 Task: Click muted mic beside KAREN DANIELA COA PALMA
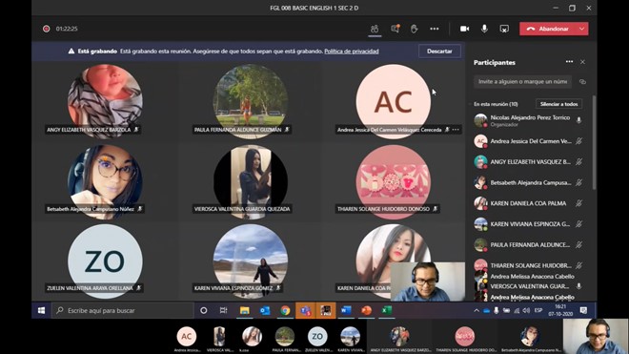[578, 203]
